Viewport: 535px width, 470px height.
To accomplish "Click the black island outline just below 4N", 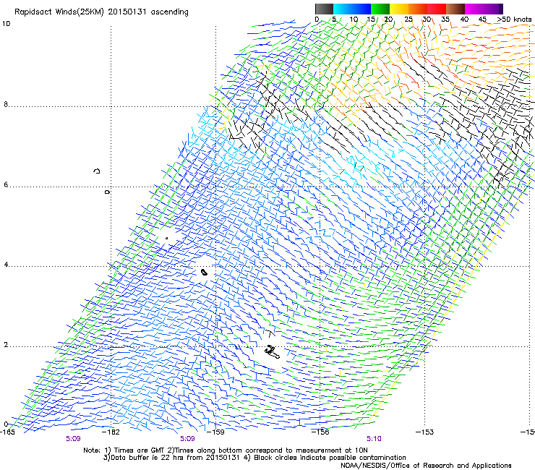I will click(x=204, y=272).
